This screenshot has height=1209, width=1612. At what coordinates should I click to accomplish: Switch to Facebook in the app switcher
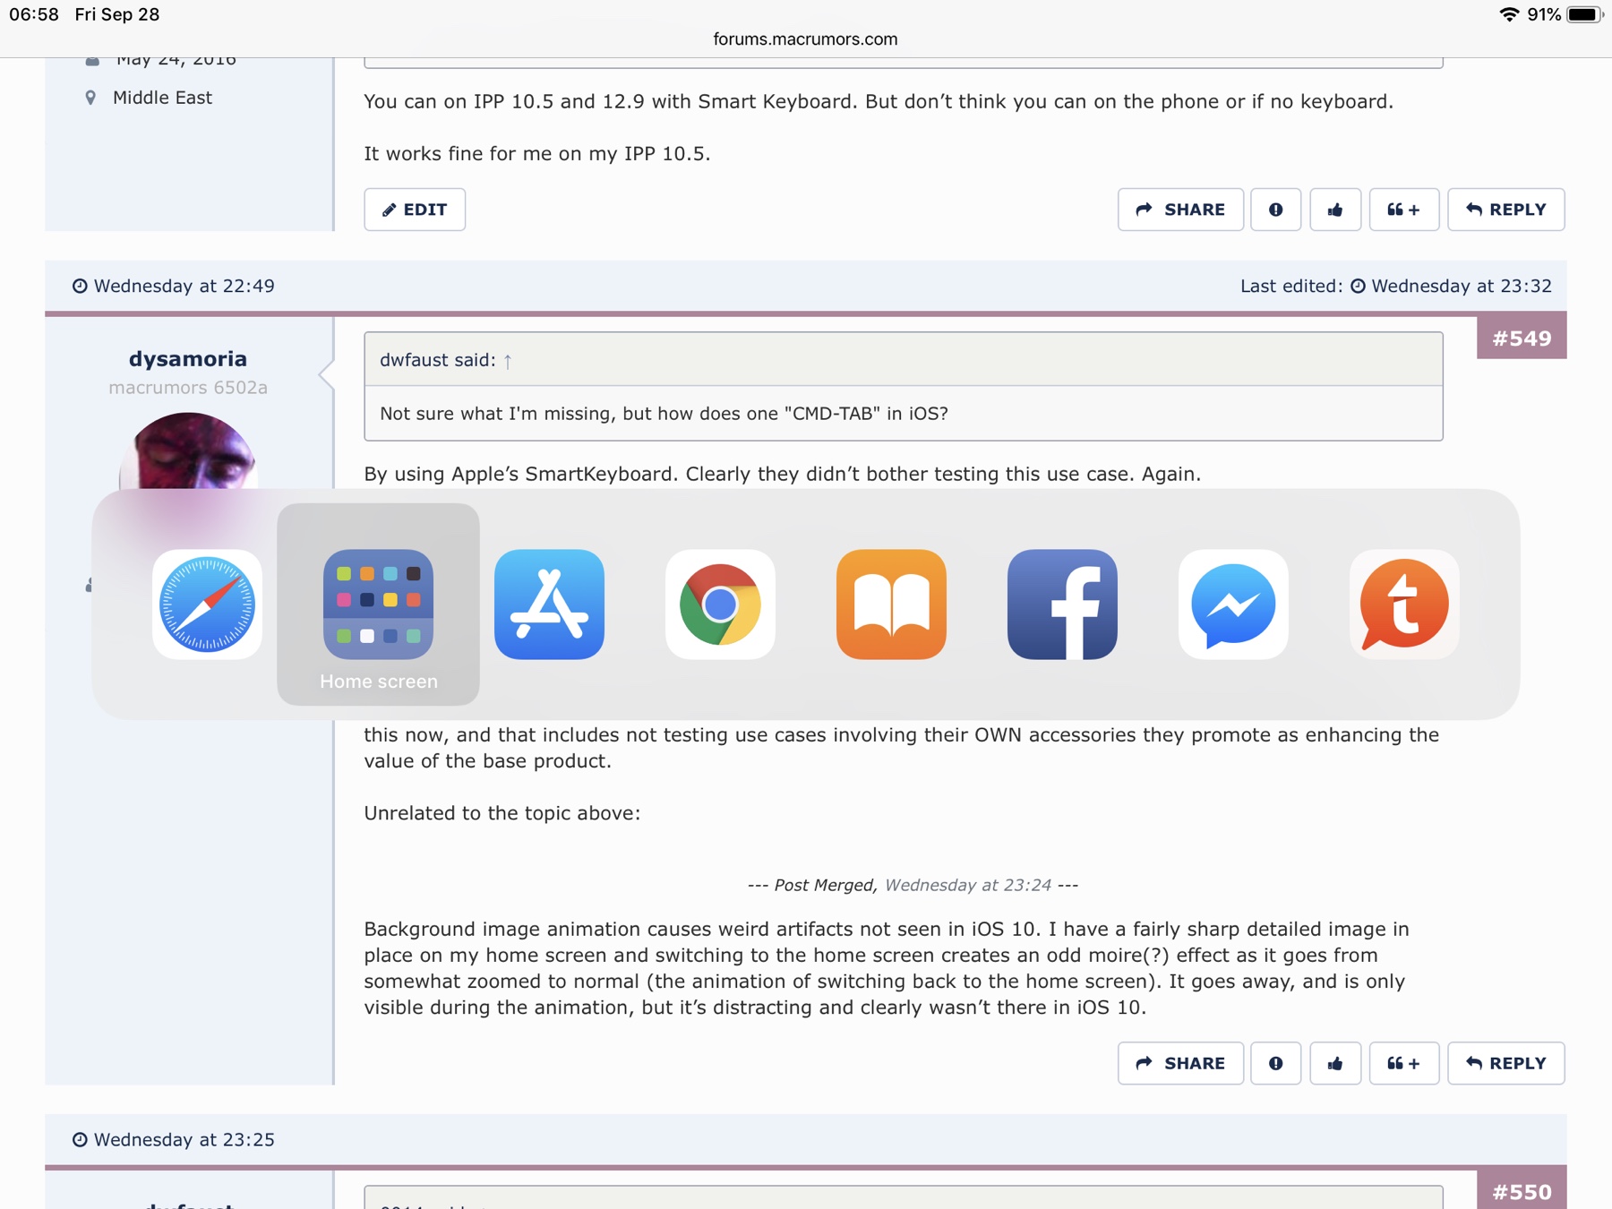[x=1062, y=604]
